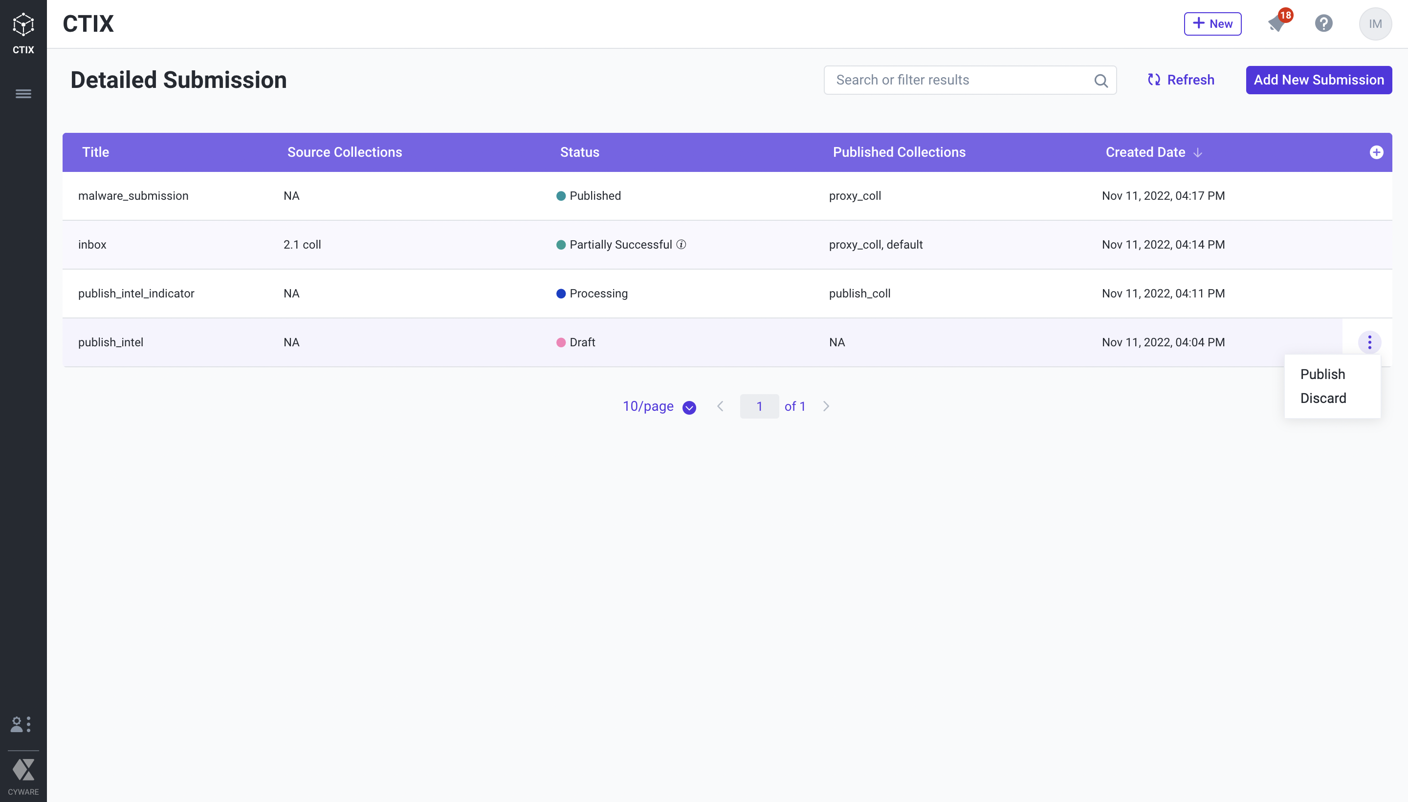Go to the next page arrow
The height and width of the screenshot is (802, 1408).
click(826, 406)
